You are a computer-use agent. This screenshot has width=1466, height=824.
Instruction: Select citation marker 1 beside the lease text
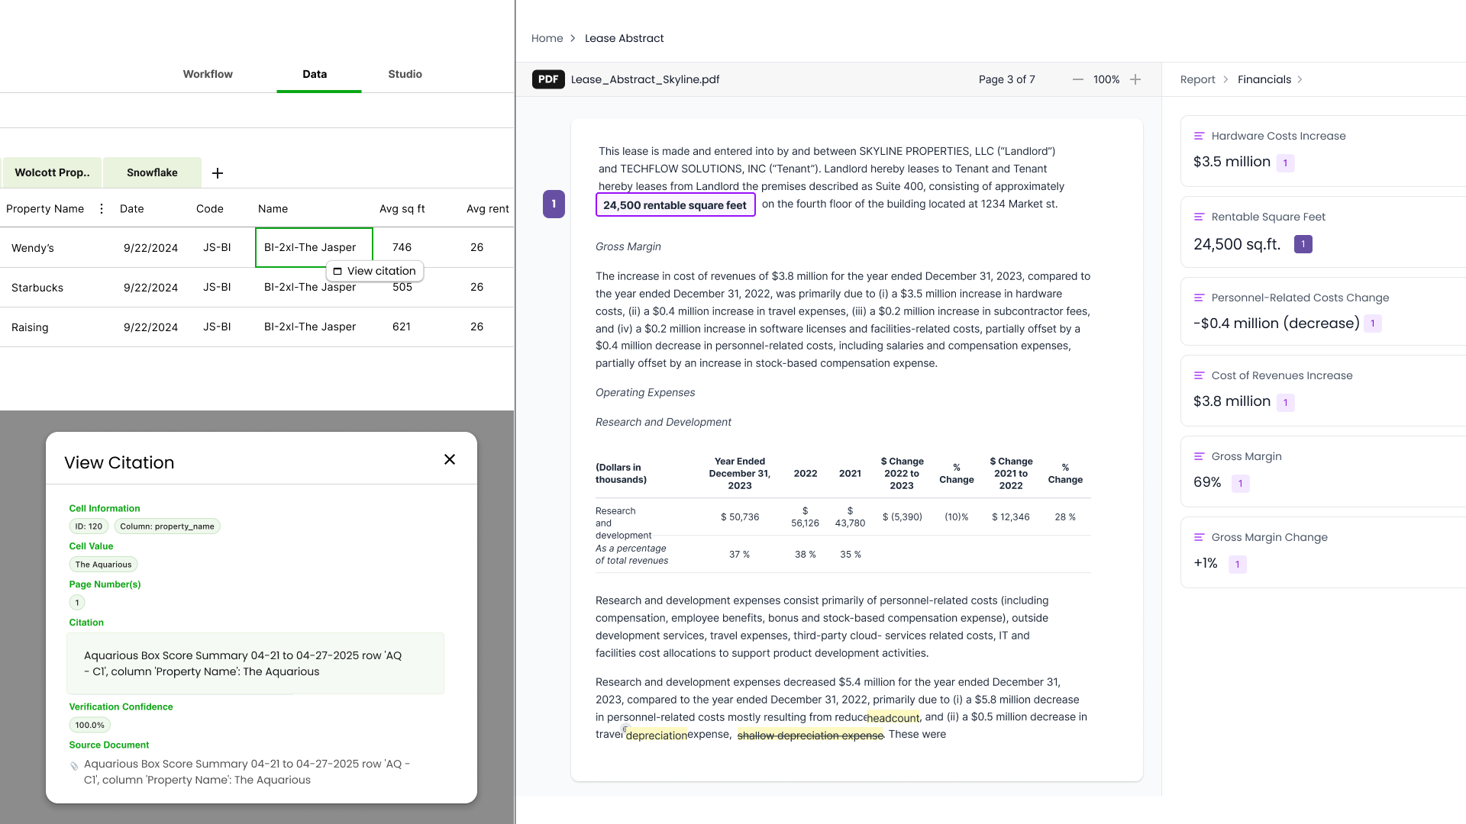554,204
